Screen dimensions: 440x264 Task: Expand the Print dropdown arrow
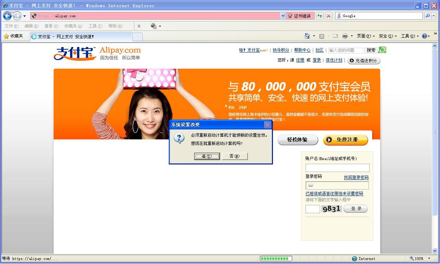tap(352, 36)
